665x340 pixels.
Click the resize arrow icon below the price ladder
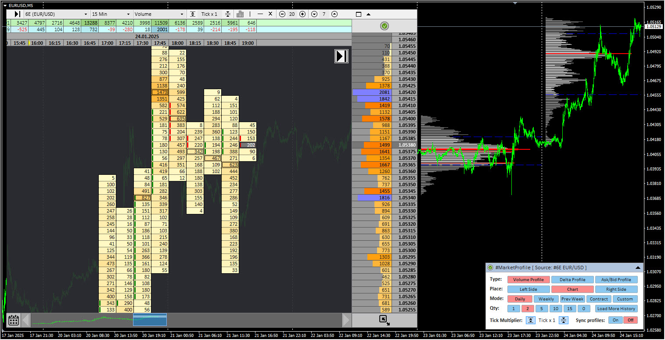[385, 320]
